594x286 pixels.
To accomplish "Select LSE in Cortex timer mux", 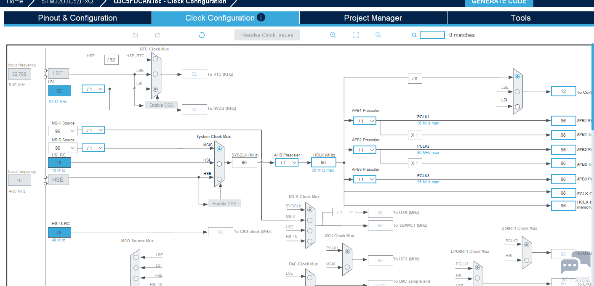I will tap(517, 91).
